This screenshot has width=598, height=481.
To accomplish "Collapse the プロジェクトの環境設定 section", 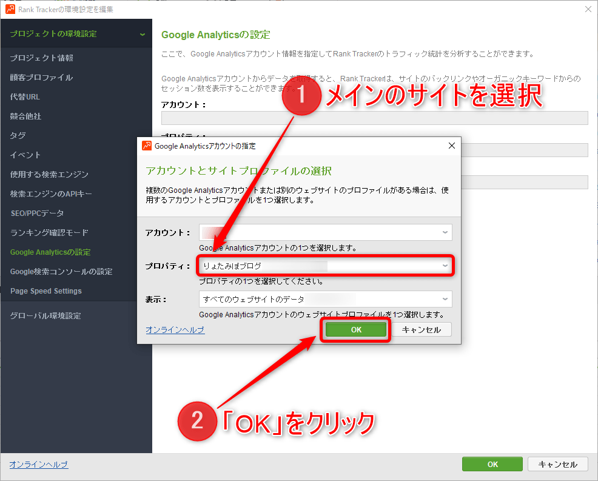I will pyautogui.click(x=142, y=34).
